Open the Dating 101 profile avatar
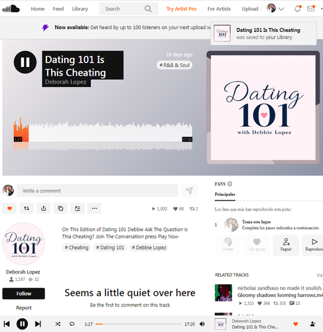323x332 pixels. click(x=24, y=244)
